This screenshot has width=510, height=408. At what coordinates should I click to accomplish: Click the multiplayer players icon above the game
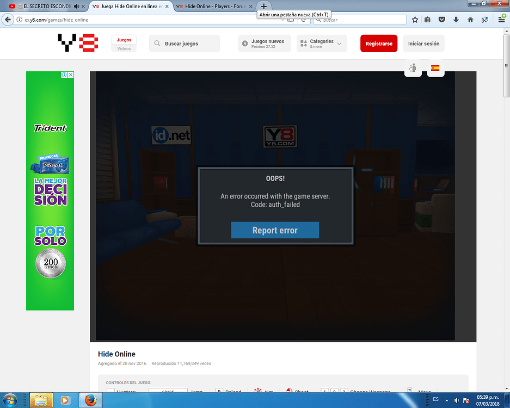413,68
